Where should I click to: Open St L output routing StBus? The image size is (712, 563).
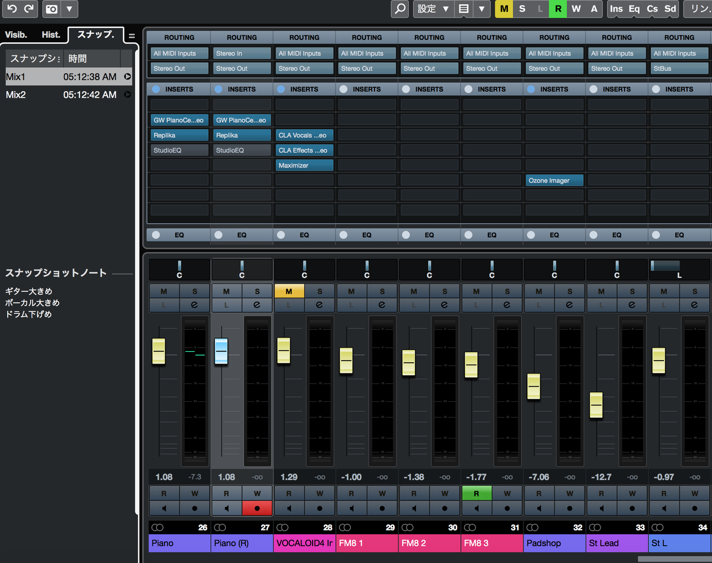[680, 68]
